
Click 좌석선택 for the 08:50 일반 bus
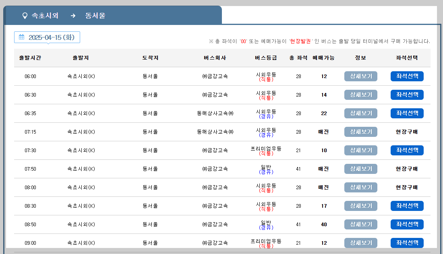(407, 224)
